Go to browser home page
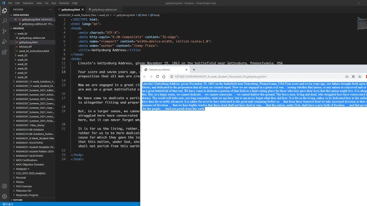Screen dimensions: 367x206 point(164,77)
